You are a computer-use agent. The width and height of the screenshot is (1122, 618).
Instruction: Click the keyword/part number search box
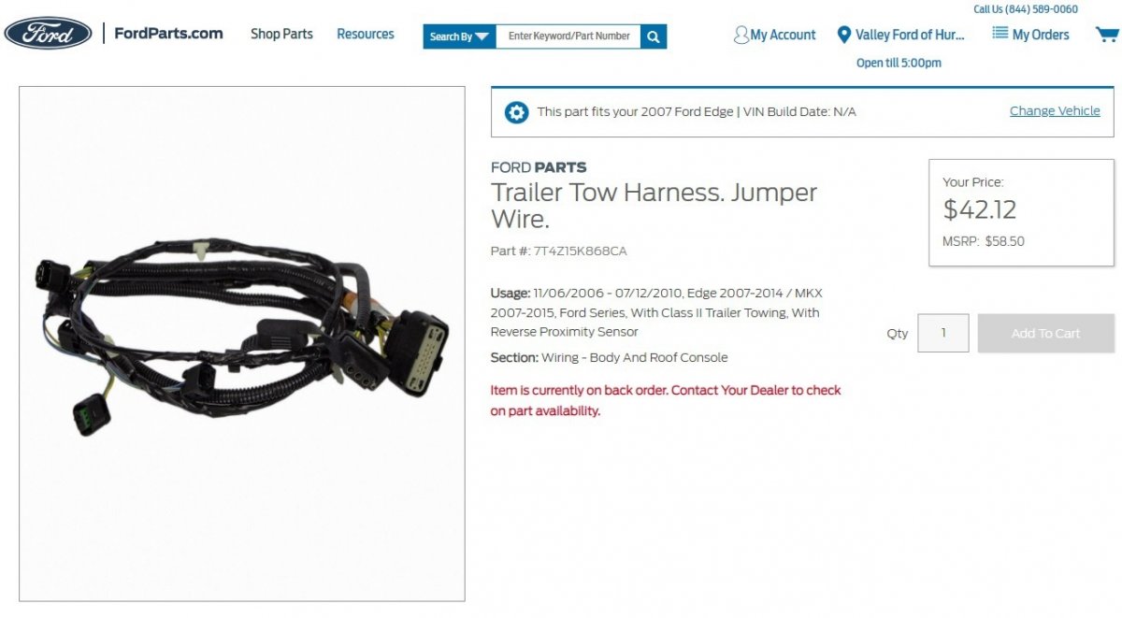click(568, 36)
